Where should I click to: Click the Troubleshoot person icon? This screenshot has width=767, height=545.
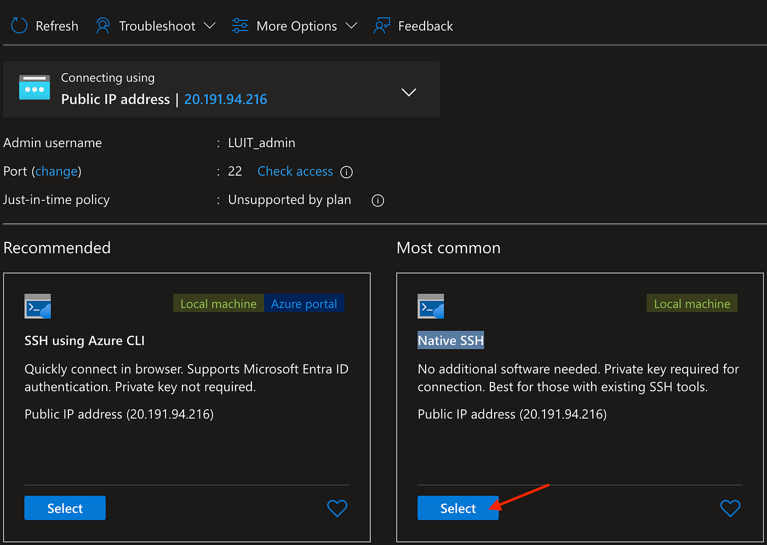102,26
